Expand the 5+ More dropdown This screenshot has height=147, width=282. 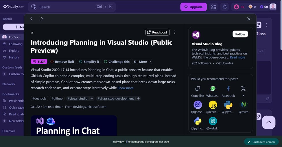(x=142, y=62)
